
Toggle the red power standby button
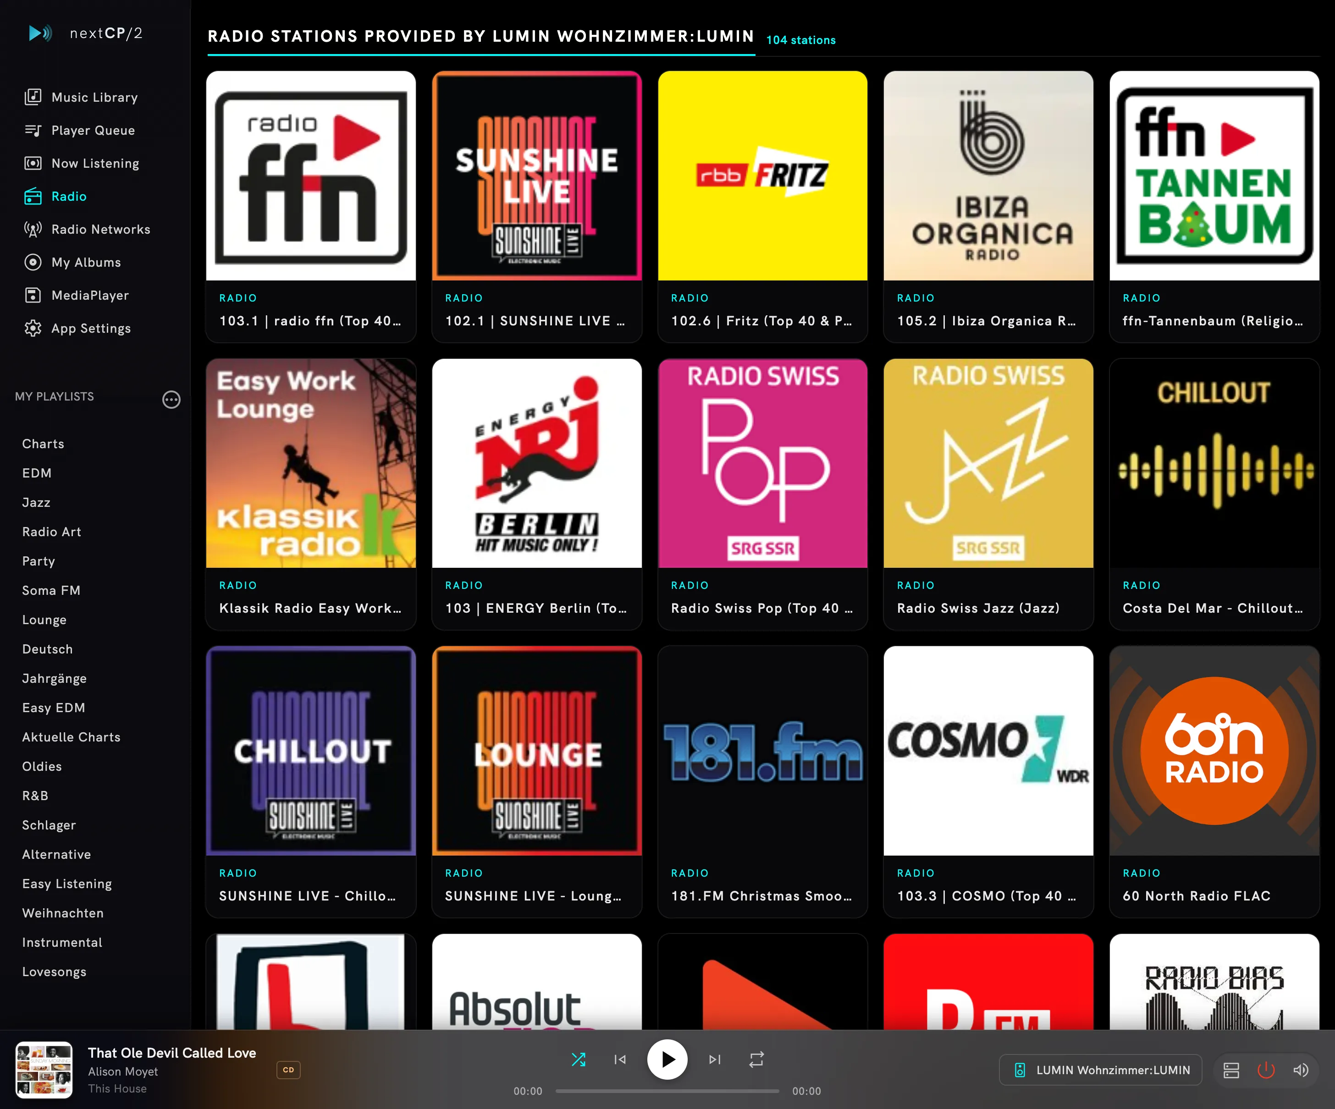point(1266,1070)
